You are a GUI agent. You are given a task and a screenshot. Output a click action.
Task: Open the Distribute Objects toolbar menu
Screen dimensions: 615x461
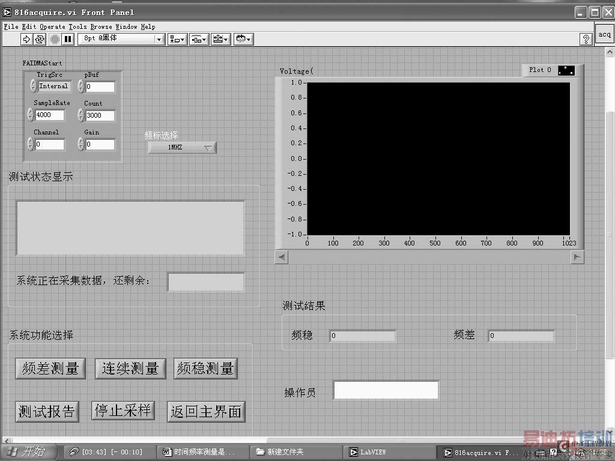tap(199, 39)
